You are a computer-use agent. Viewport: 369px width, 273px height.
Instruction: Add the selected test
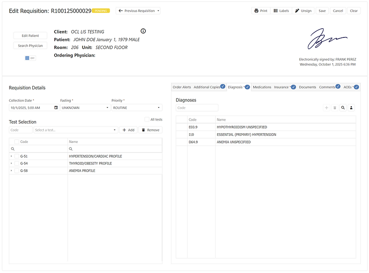(x=128, y=130)
